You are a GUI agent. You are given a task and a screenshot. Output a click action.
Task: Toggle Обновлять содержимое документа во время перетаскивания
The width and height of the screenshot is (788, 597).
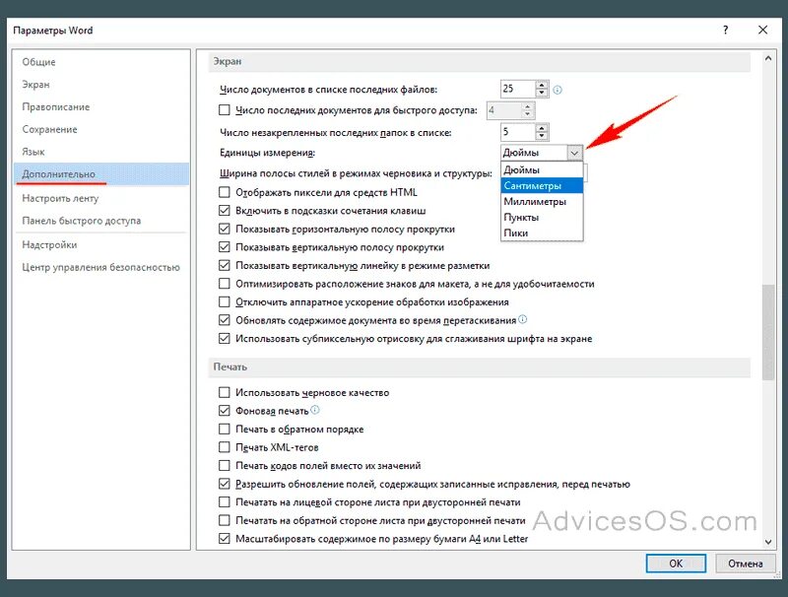click(225, 320)
